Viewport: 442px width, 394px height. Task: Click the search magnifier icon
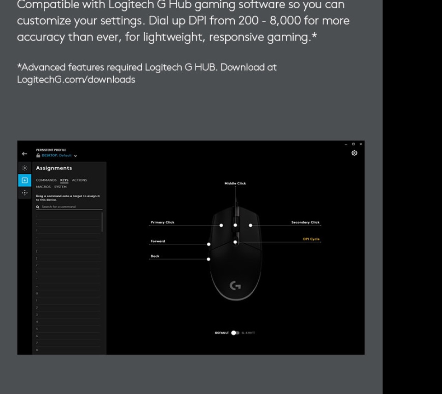pos(38,207)
